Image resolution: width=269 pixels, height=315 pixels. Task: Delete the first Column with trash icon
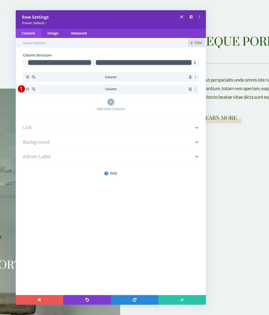pos(190,77)
